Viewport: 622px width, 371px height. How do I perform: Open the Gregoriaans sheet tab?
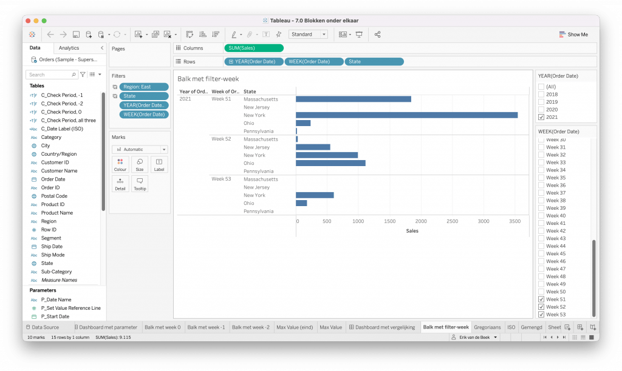point(487,327)
